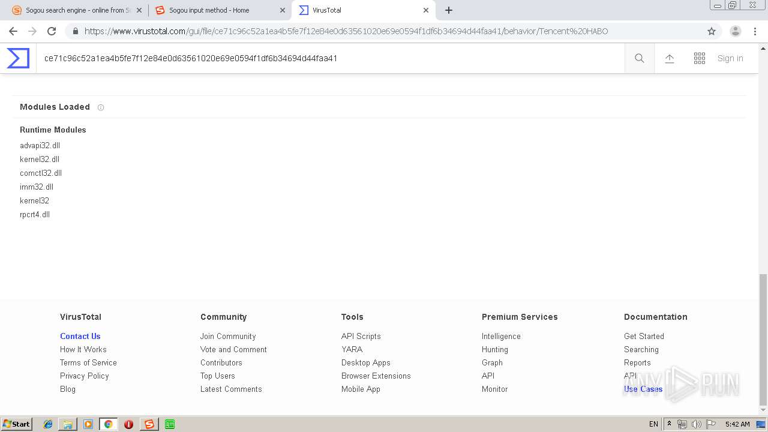This screenshot has width=768, height=432.
Task: Bookmark this page with star icon
Action: 712,31
